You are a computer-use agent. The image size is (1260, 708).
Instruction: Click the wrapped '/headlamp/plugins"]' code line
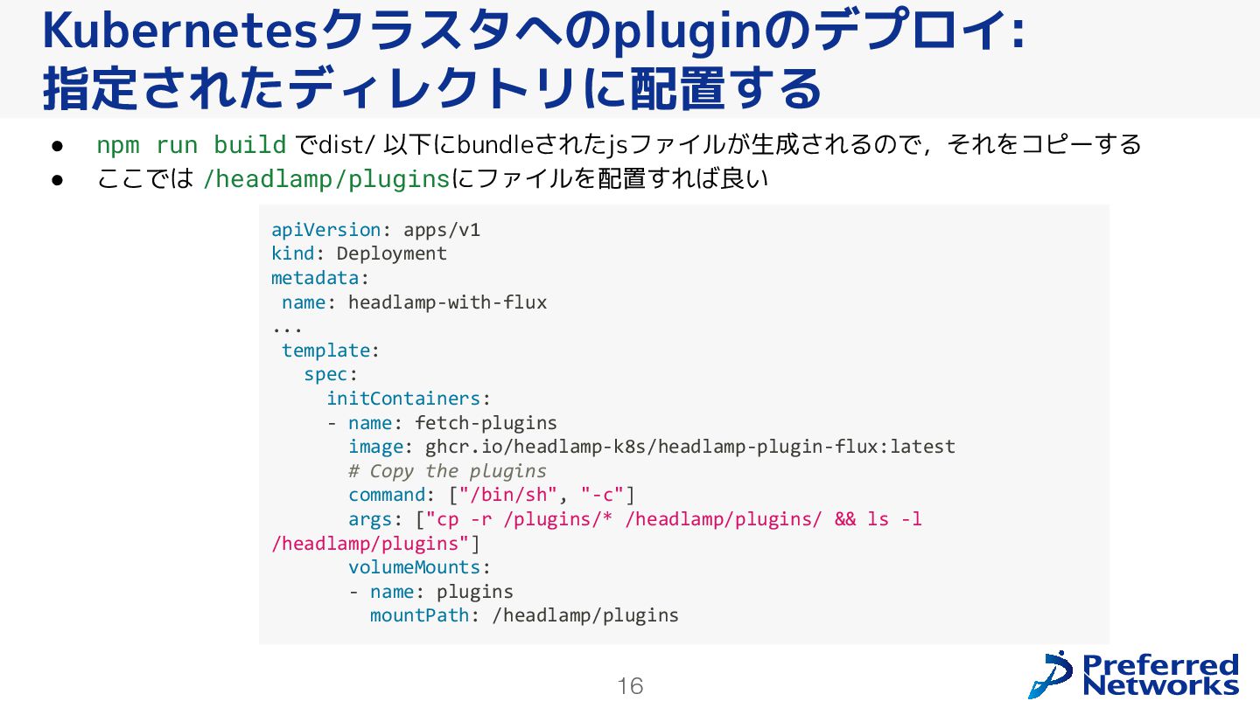point(376,544)
